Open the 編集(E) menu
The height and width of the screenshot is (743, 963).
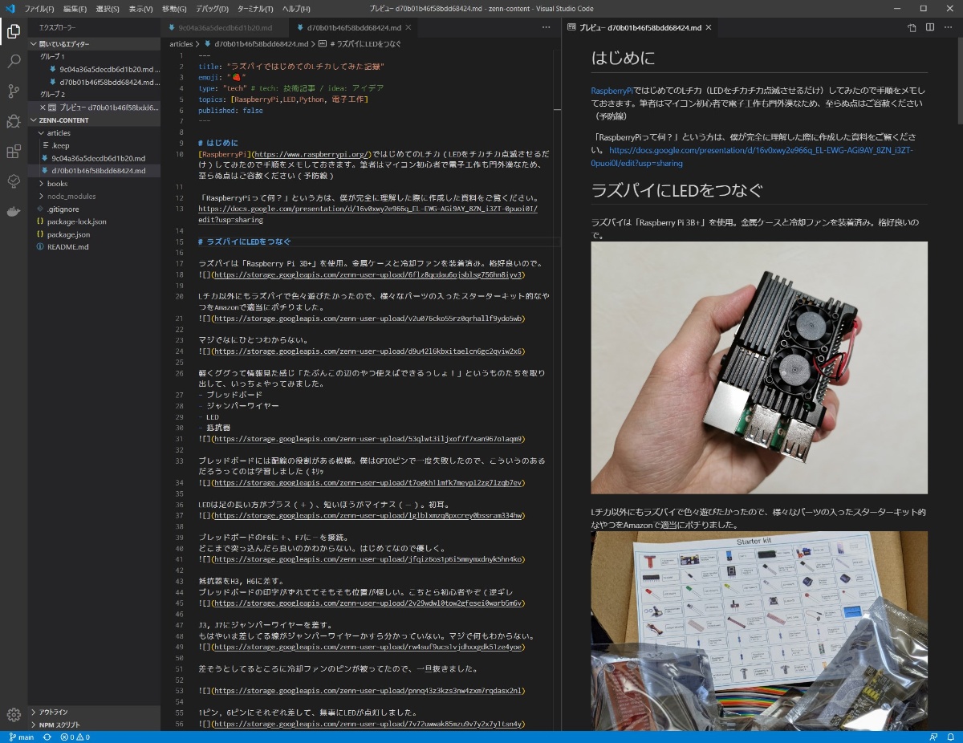(x=75, y=8)
